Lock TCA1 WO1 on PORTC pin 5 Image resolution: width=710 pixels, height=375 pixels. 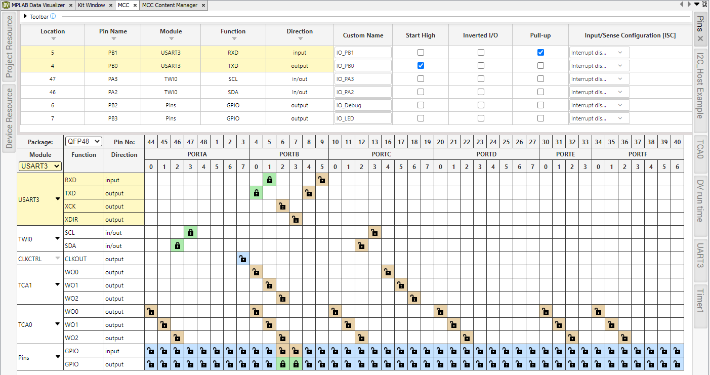click(401, 285)
